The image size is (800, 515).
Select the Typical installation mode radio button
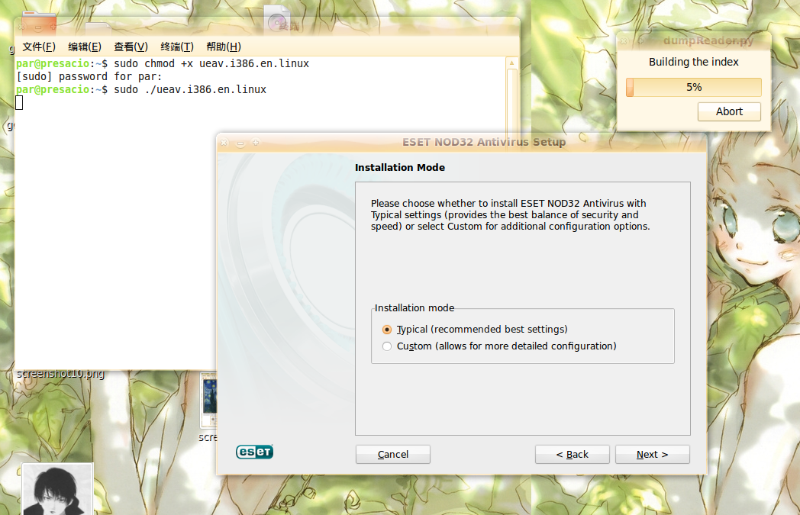tap(387, 330)
